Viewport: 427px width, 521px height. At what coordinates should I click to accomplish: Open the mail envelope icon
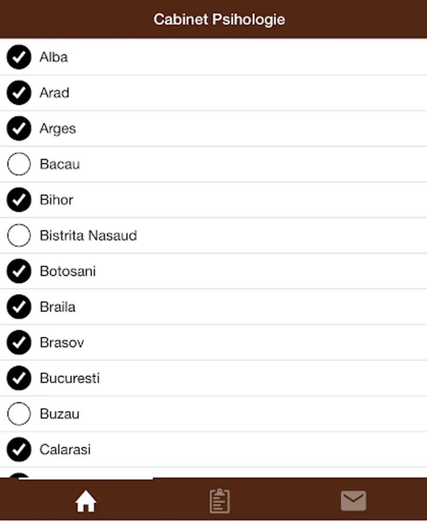point(353,501)
